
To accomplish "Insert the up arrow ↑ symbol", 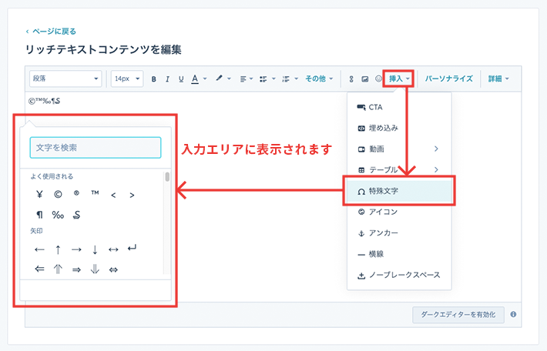I will click(x=58, y=249).
